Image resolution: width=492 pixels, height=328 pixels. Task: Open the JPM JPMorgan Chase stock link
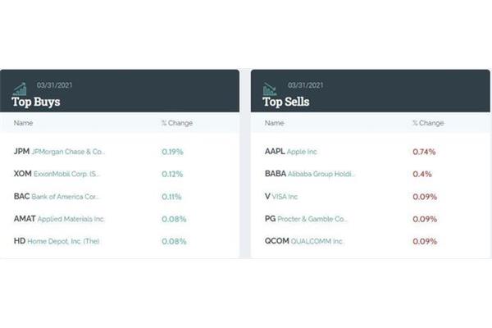coord(59,152)
